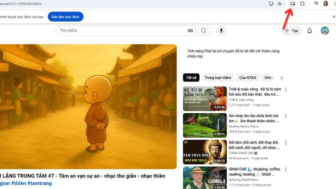Screen dimensions: 336x189
Task: Click the '454 N lượt xem' view count text
Action: (x=240, y=131)
